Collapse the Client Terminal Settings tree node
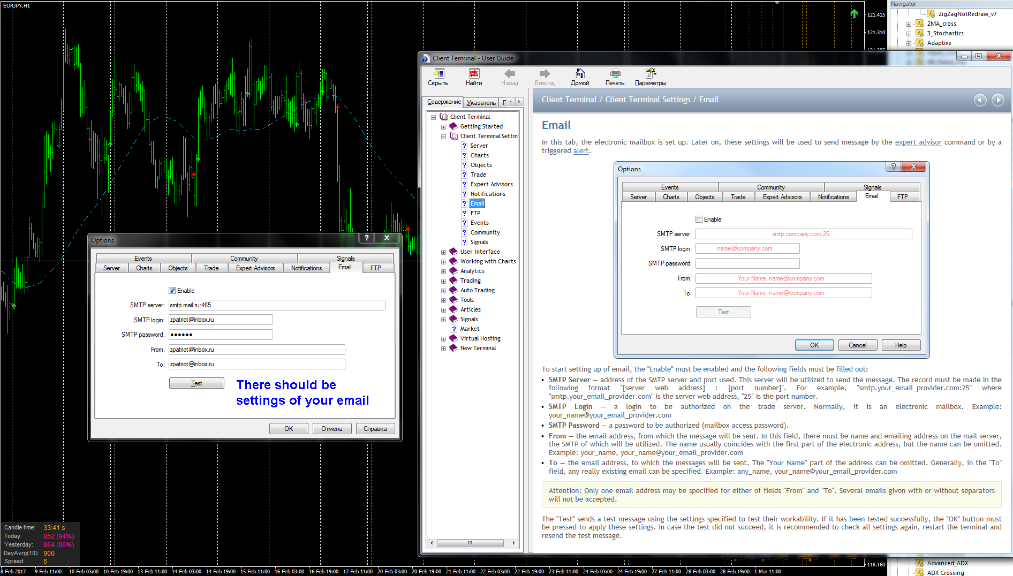The width and height of the screenshot is (1013, 576). tap(443, 137)
